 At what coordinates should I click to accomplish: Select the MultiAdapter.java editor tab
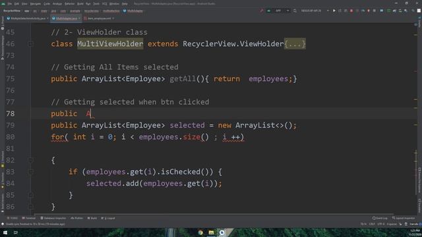(67, 18)
